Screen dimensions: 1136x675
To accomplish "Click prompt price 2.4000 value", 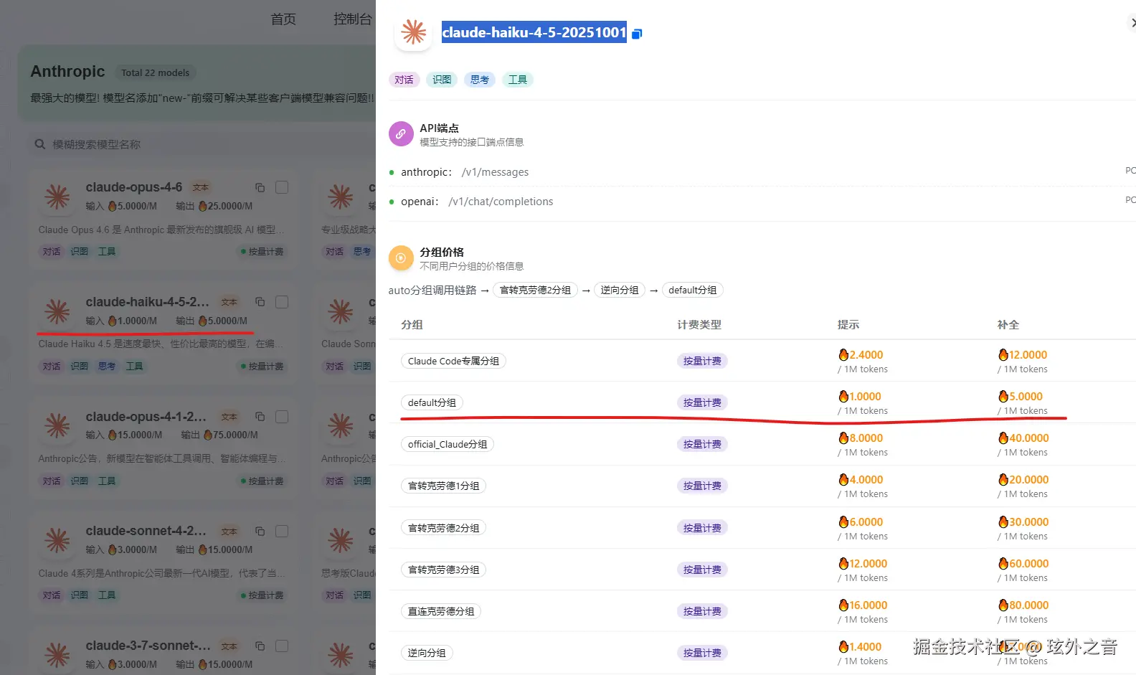I will (x=861, y=354).
